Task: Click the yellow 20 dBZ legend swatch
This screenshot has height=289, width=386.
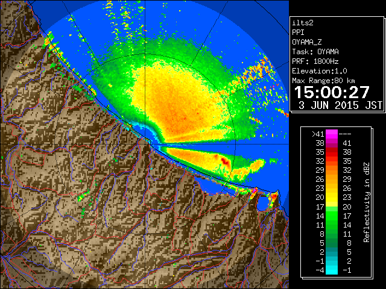Action: click(332, 197)
